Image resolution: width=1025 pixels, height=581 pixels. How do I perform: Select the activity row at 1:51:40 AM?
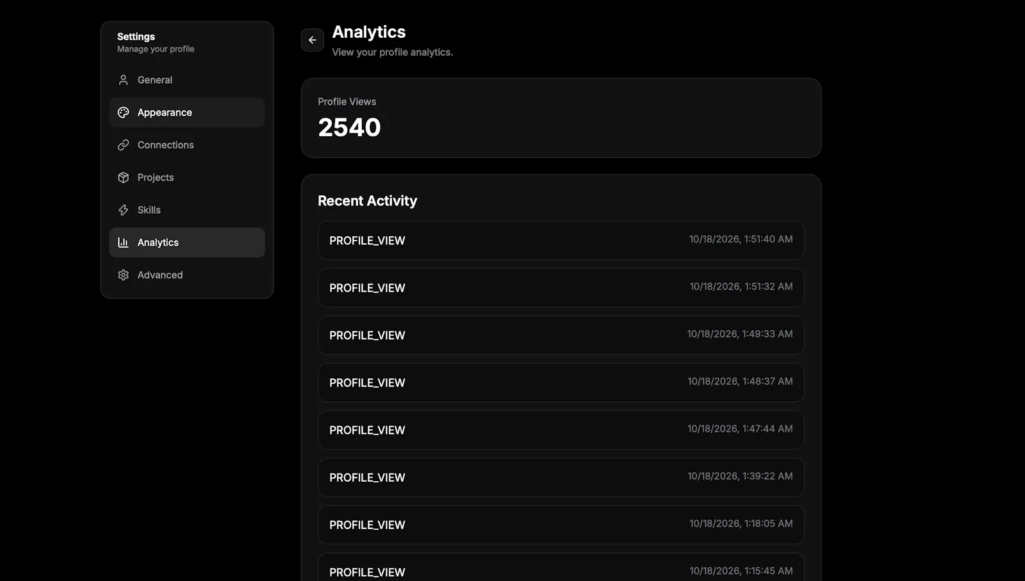click(561, 241)
